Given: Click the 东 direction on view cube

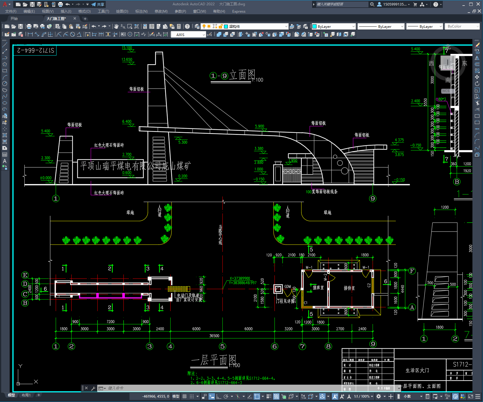Looking at the screenshot, I should point(464,63).
